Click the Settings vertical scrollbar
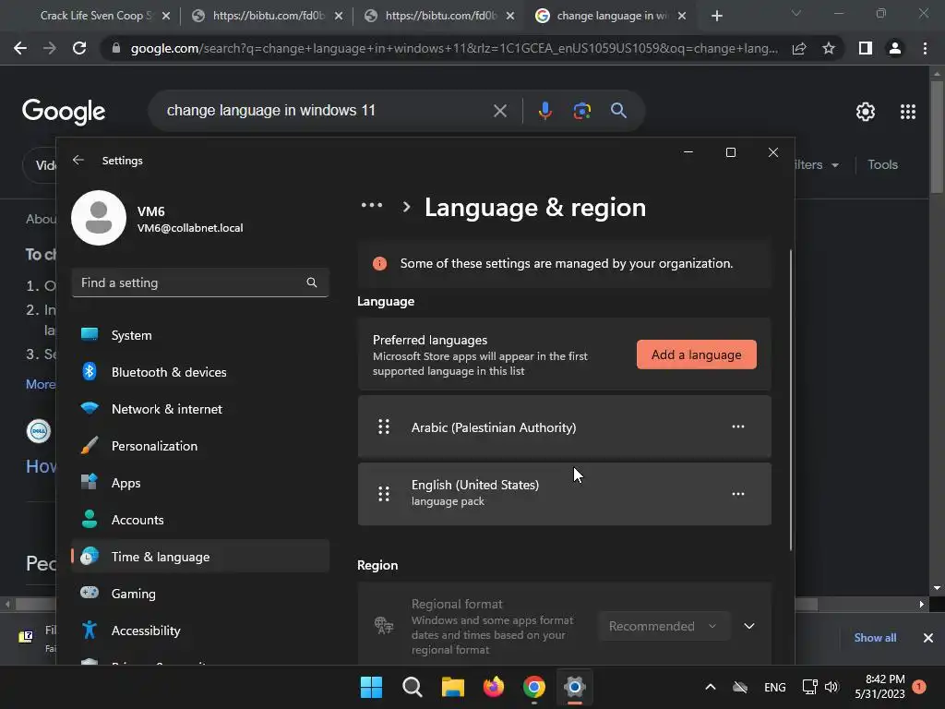Viewport: 945px width, 709px height. (x=790, y=401)
